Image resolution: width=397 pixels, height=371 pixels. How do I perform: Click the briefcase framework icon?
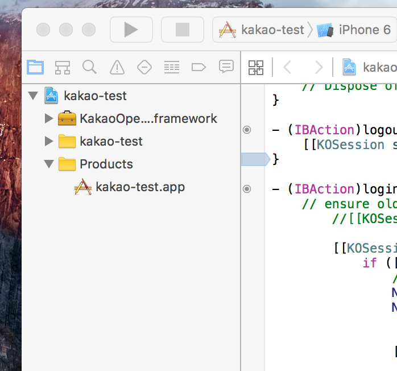click(x=67, y=118)
